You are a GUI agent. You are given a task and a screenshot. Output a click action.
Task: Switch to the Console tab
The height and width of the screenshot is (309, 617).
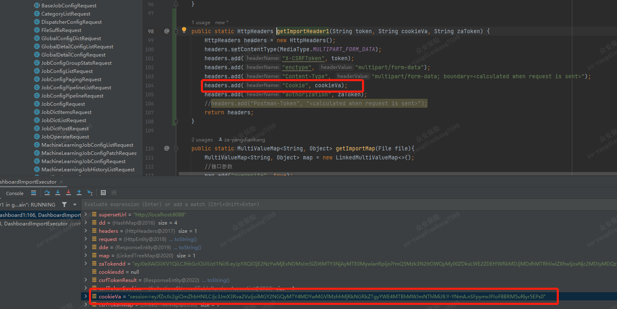pyautogui.click(x=15, y=193)
